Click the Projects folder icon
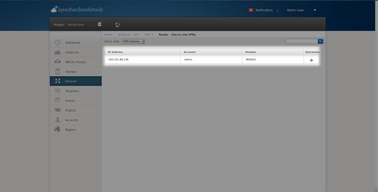The image size is (378, 192). pos(58,110)
